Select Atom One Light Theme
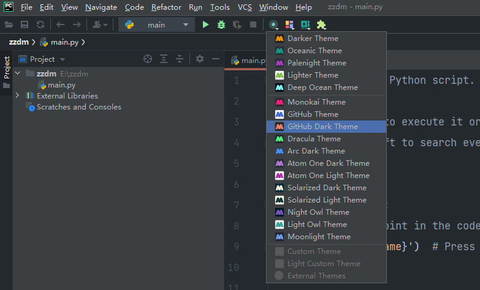Screen dimensions: 480x290 326,176
